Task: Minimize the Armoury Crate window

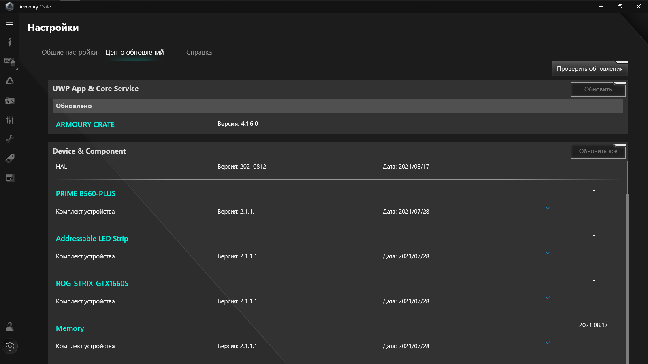Action: coord(601,6)
